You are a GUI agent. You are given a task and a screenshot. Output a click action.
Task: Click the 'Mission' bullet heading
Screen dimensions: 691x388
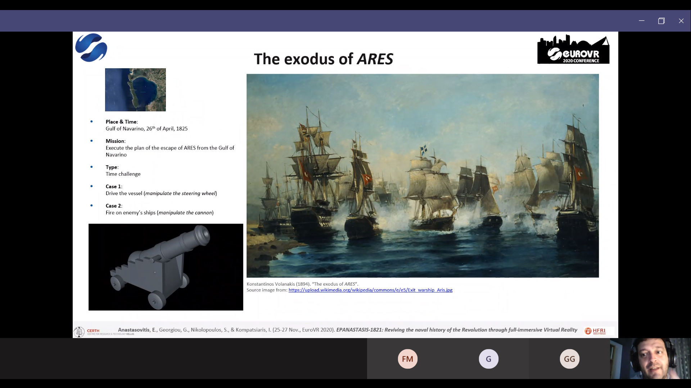116,141
